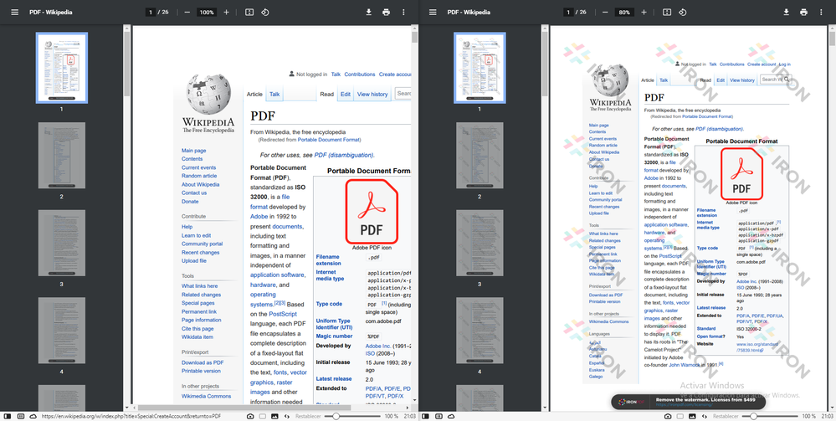Open more actions menu in right viewer
This screenshot has height=421, width=836.
821,13
